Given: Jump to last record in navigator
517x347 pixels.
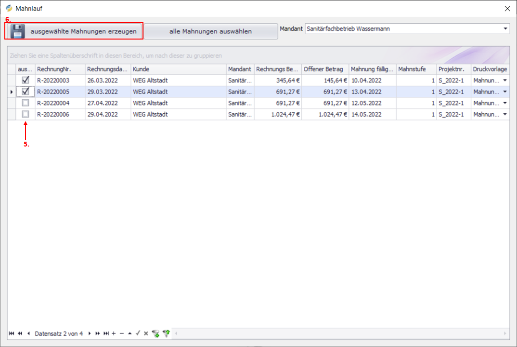Looking at the screenshot, I should (x=106, y=334).
